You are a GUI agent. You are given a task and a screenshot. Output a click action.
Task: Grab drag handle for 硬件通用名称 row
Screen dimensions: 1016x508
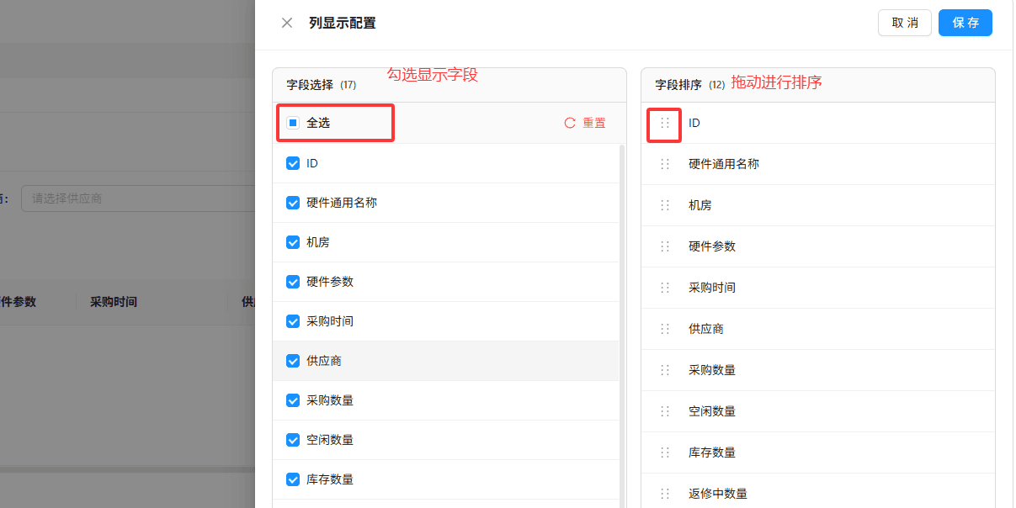pos(665,164)
